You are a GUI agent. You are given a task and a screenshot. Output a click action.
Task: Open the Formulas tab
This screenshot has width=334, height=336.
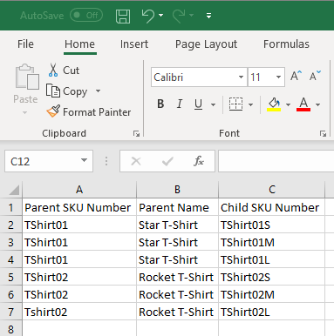tap(286, 44)
